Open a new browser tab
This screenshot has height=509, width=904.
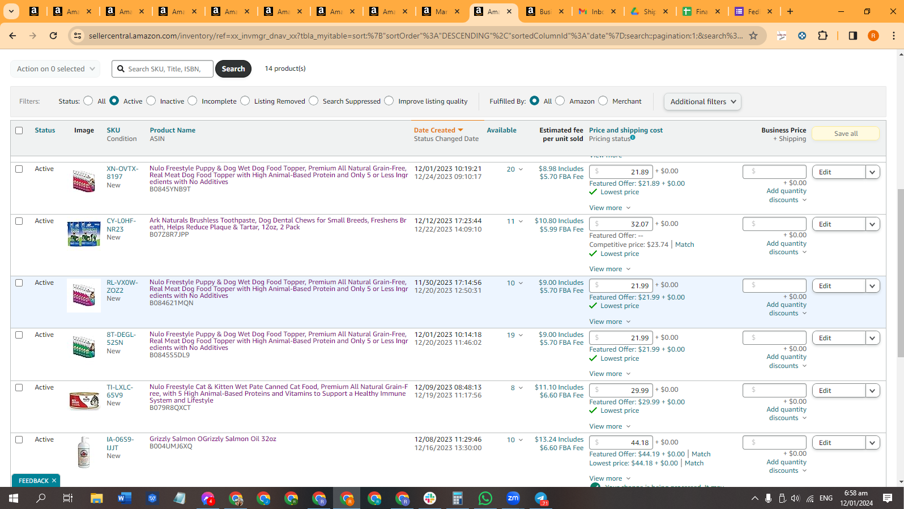[790, 11]
